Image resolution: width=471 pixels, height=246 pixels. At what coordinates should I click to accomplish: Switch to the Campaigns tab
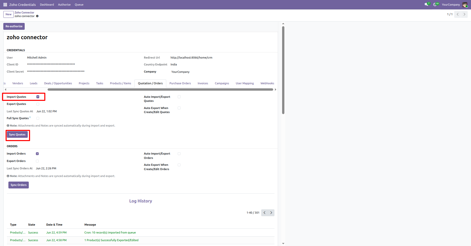pos(222,83)
